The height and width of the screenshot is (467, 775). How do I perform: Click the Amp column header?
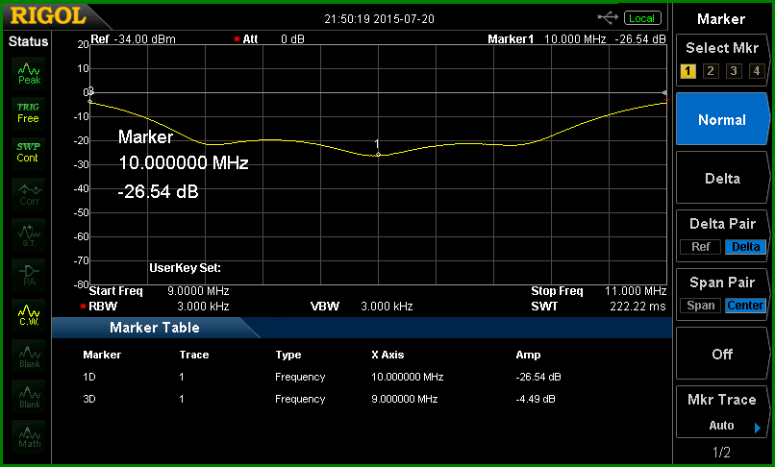[x=528, y=355]
